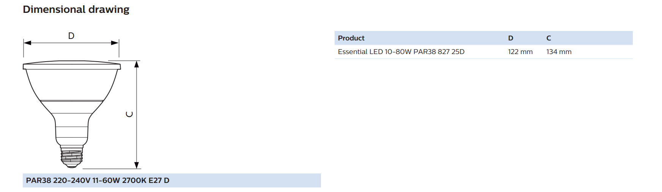This screenshot has height=192, width=662.
Task: Click the 122 mm value cell
Action: click(520, 52)
